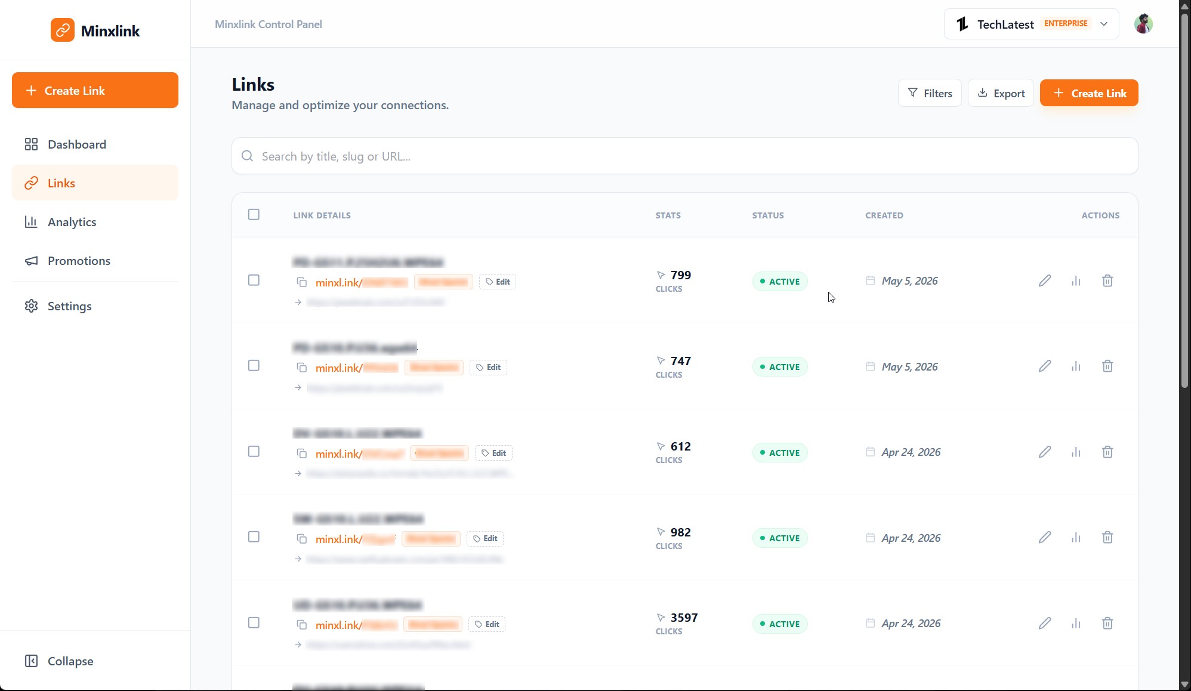Open the Promotions section
1191x691 pixels.
[95, 260]
